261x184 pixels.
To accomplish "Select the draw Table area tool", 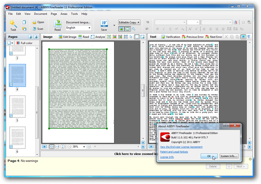I will pos(126,37).
